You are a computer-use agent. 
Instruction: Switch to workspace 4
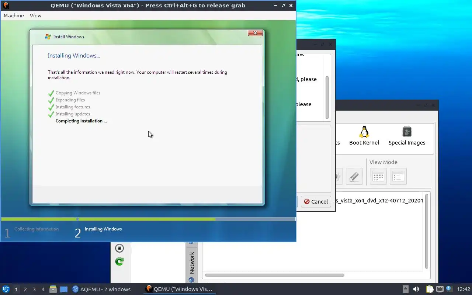(x=43, y=289)
